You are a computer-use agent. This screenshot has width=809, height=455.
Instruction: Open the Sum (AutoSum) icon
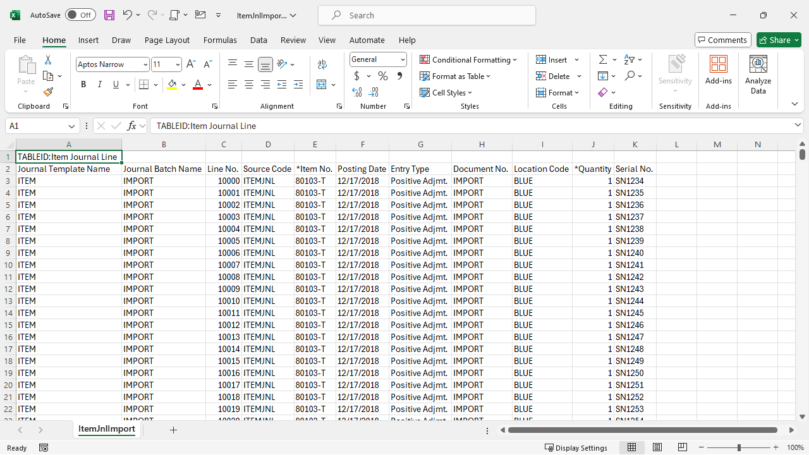pos(603,59)
